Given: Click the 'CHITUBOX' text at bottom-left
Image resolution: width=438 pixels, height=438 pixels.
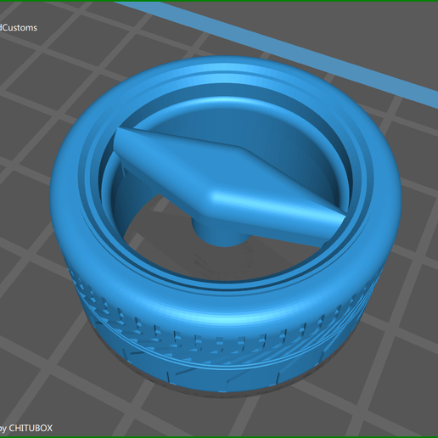Looking at the screenshot, I should click(31, 428).
